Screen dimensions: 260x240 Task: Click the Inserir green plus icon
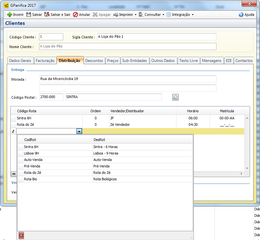[9, 15]
